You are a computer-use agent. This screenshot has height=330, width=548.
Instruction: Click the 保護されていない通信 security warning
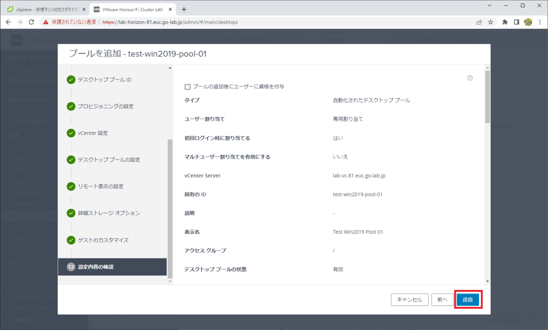69,22
